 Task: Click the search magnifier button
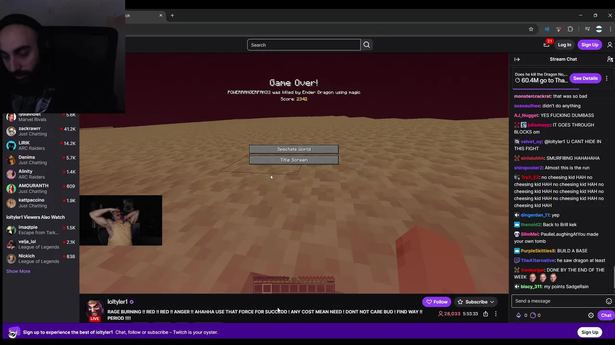click(x=367, y=45)
